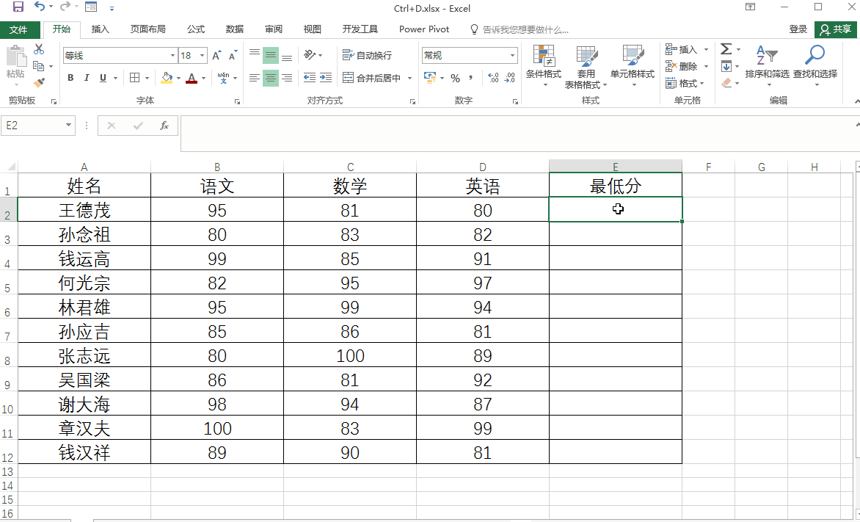Image resolution: width=860 pixels, height=522 pixels.
Task: Decrease decimal places
Action: point(510,78)
